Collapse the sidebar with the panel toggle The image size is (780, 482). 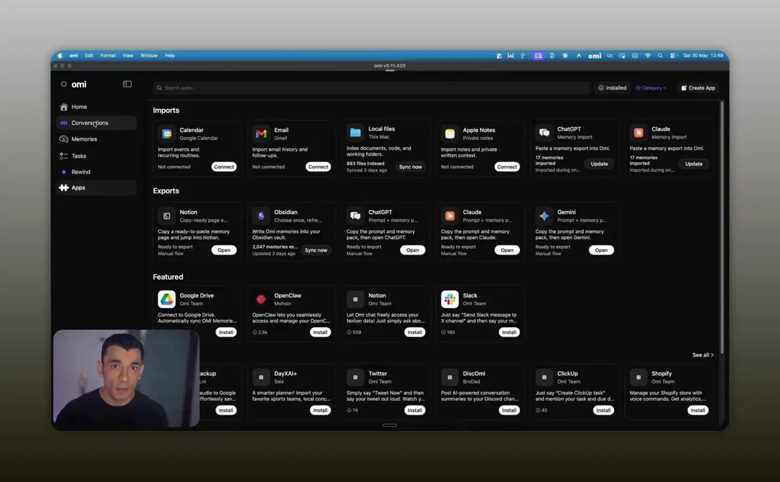click(x=127, y=84)
